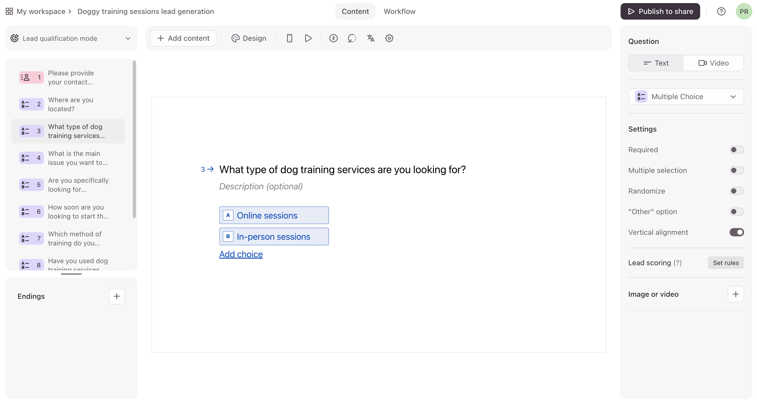Click the Description (optional) field
This screenshot has height=402, width=757.
[261, 186]
